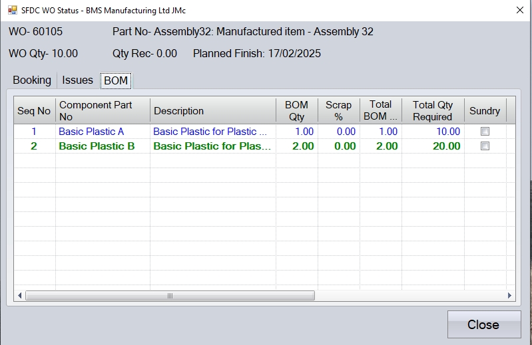The width and height of the screenshot is (532, 345).
Task: Sort by Seq No column header
Action: point(34,111)
